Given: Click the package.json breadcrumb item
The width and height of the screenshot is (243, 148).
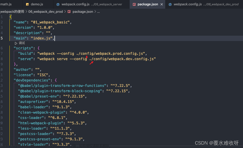Looking at the screenshot, I should pyautogui.click(x=83, y=11).
